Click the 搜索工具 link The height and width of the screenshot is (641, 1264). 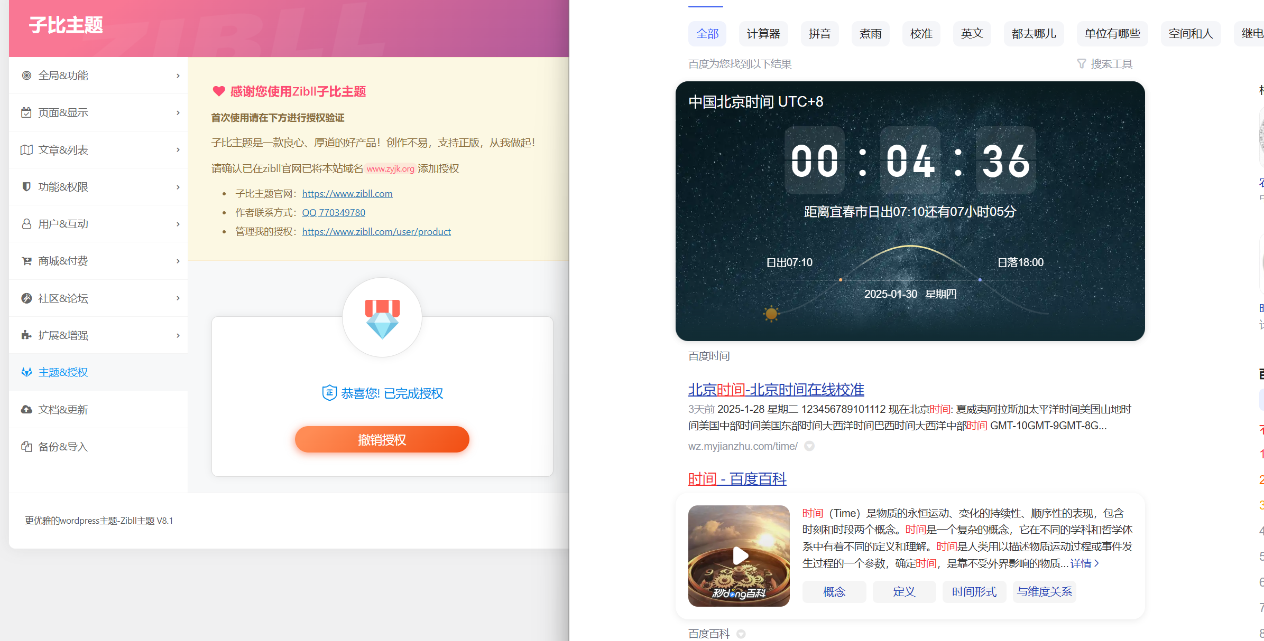1111,64
